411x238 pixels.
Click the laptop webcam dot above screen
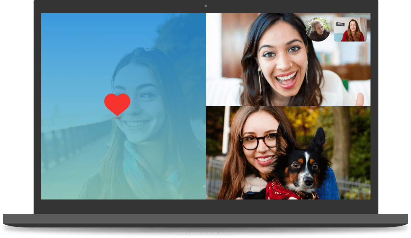(206, 6)
